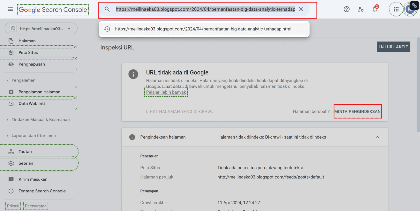Open the main navigation hamburger menu
The image size is (420, 211).
[10, 9]
